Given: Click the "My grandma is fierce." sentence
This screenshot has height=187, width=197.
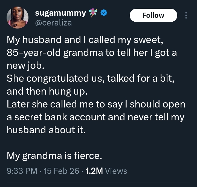Looking at the screenshot, I should 54,156.
